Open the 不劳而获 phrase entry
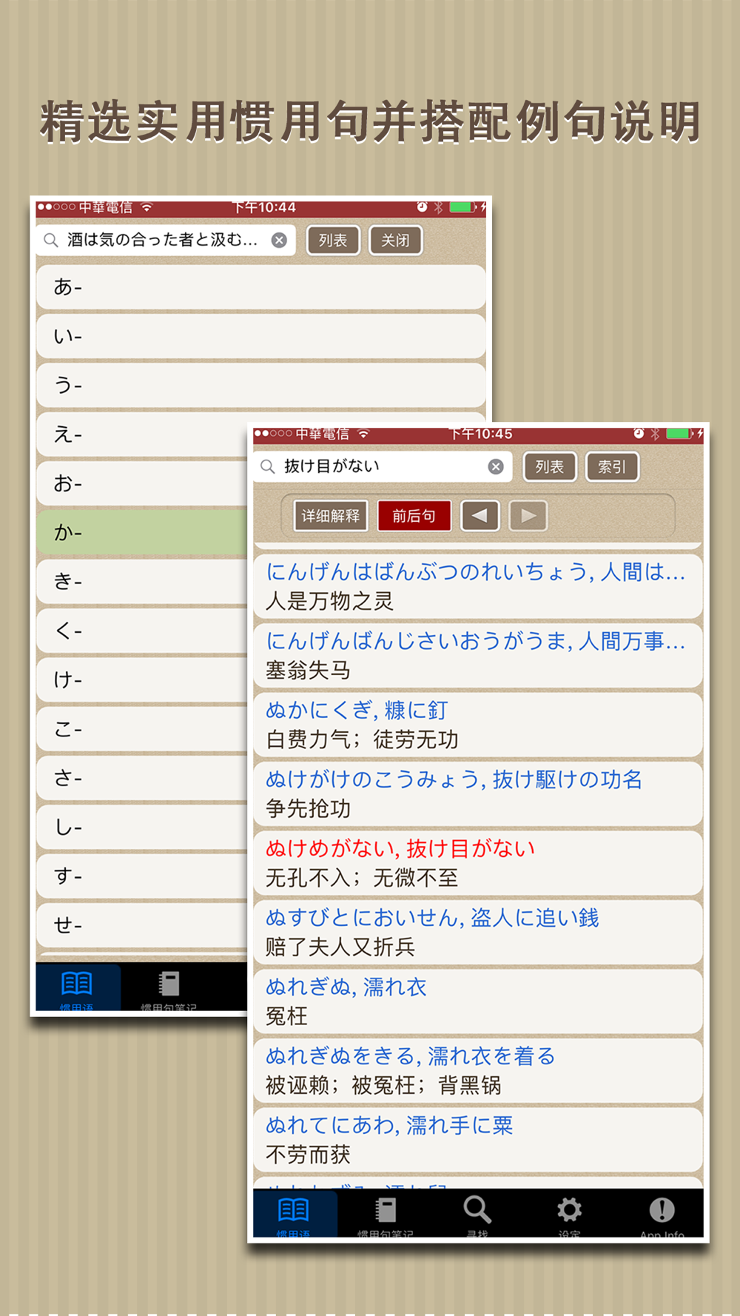Image resolution: width=740 pixels, height=1316 pixels. click(478, 1139)
